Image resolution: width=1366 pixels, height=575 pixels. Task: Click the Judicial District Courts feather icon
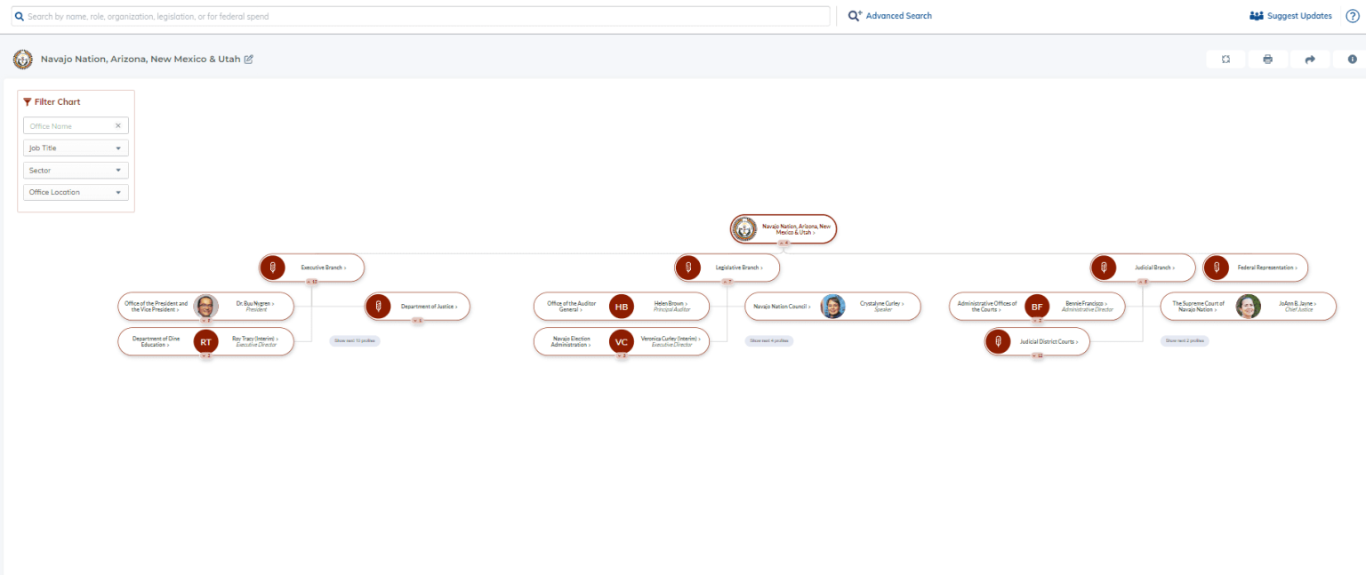tap(998, 342)
